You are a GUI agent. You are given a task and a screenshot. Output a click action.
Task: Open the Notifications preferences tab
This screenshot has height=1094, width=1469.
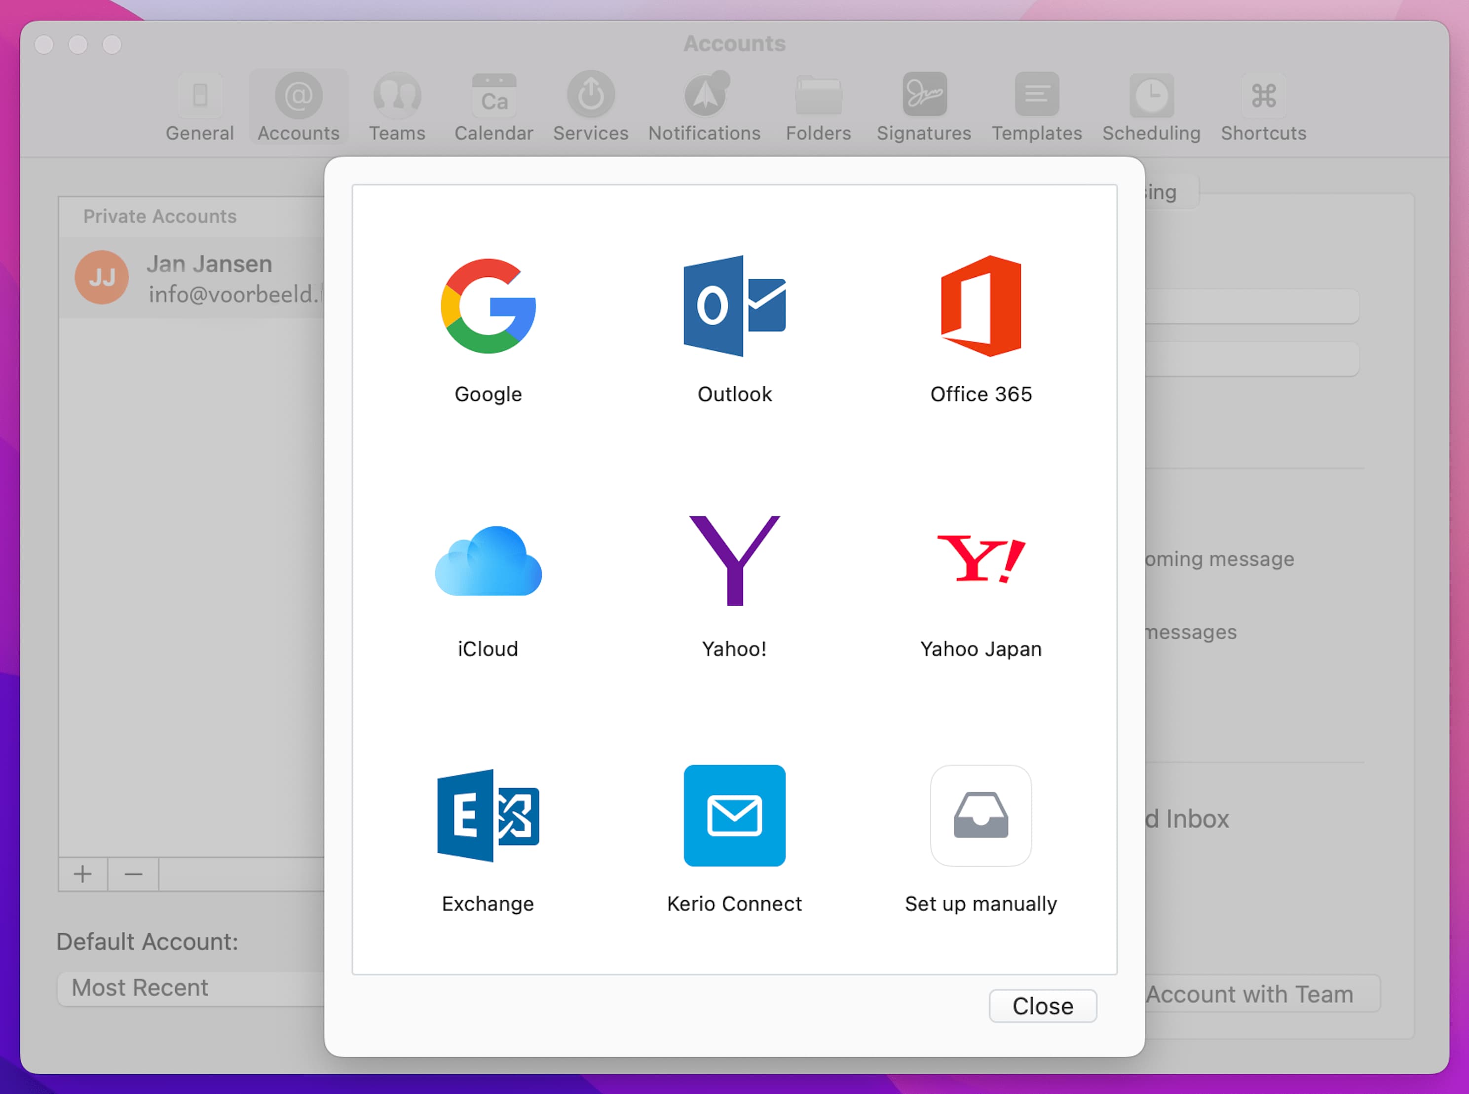coord(704,108)
